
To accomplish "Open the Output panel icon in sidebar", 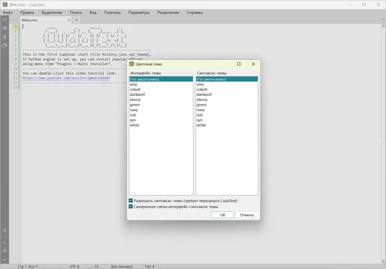I will click(x=5, y=251).
